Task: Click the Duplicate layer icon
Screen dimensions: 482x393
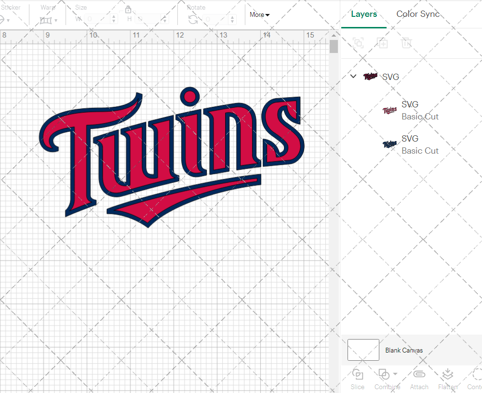Action: click(382, 43)
